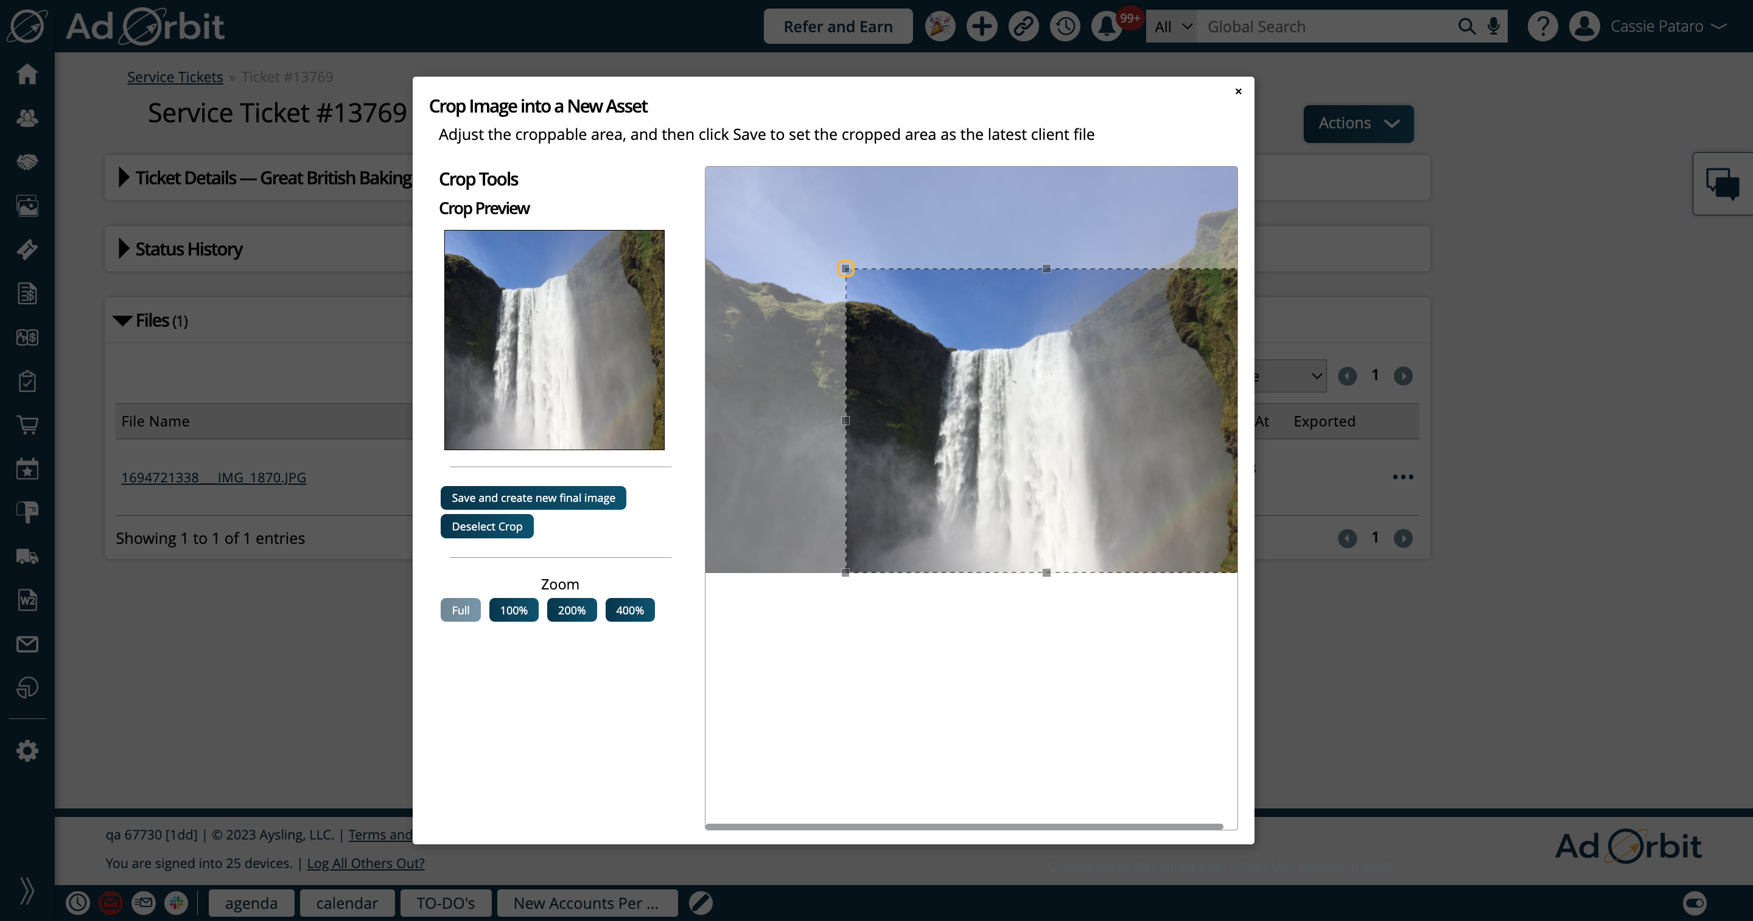
Task: Click the bottom bar clock icon
Action: tap(77, 903)
